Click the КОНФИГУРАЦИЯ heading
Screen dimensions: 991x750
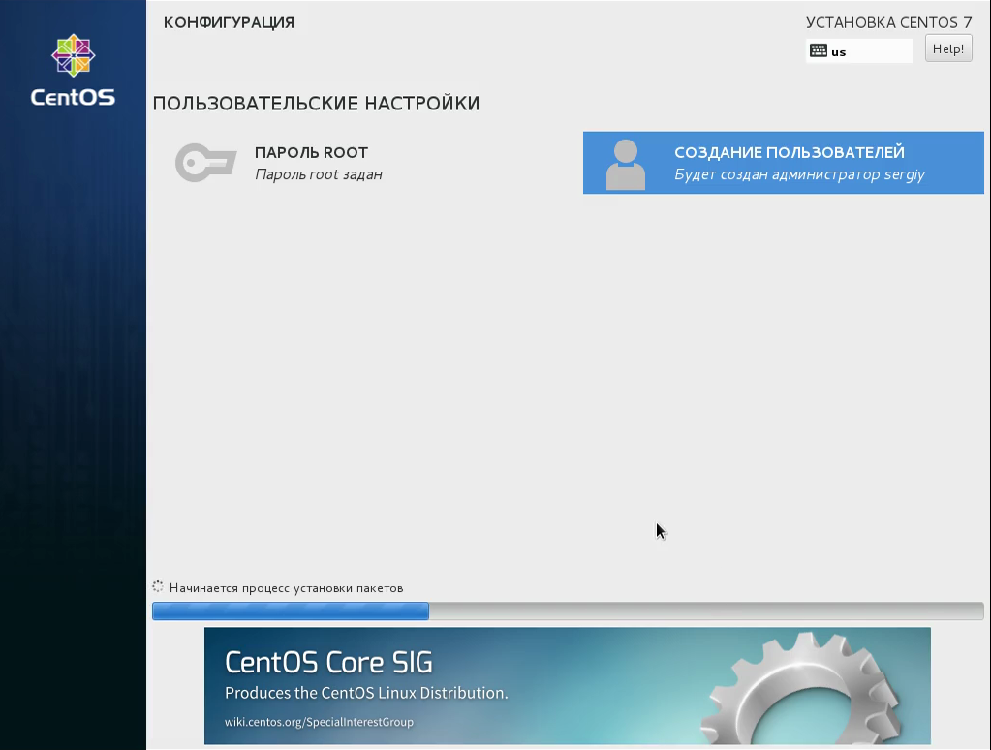coord(229,22)
